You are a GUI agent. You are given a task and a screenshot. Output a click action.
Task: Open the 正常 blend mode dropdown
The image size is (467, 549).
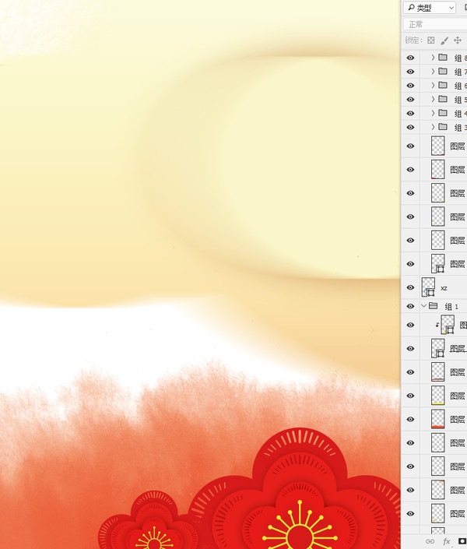pos(435,24)
